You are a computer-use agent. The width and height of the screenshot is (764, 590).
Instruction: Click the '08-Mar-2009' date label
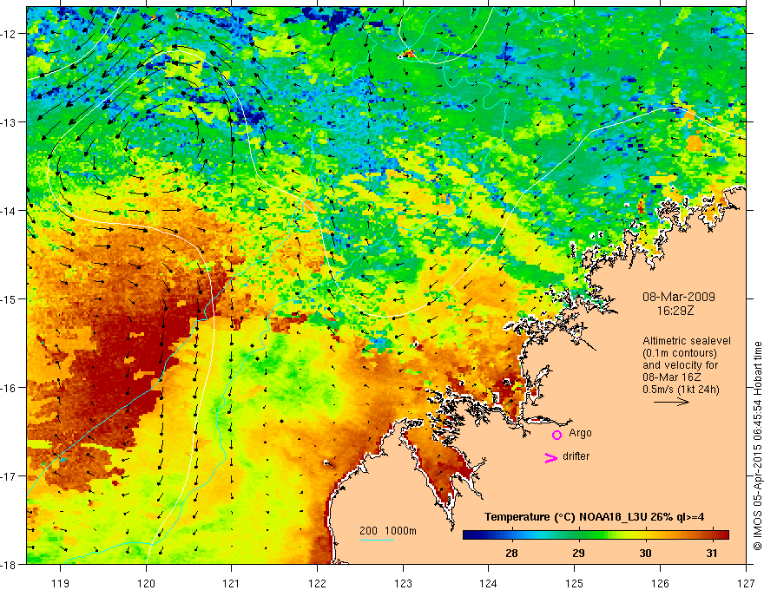click(x=679, y=297)
